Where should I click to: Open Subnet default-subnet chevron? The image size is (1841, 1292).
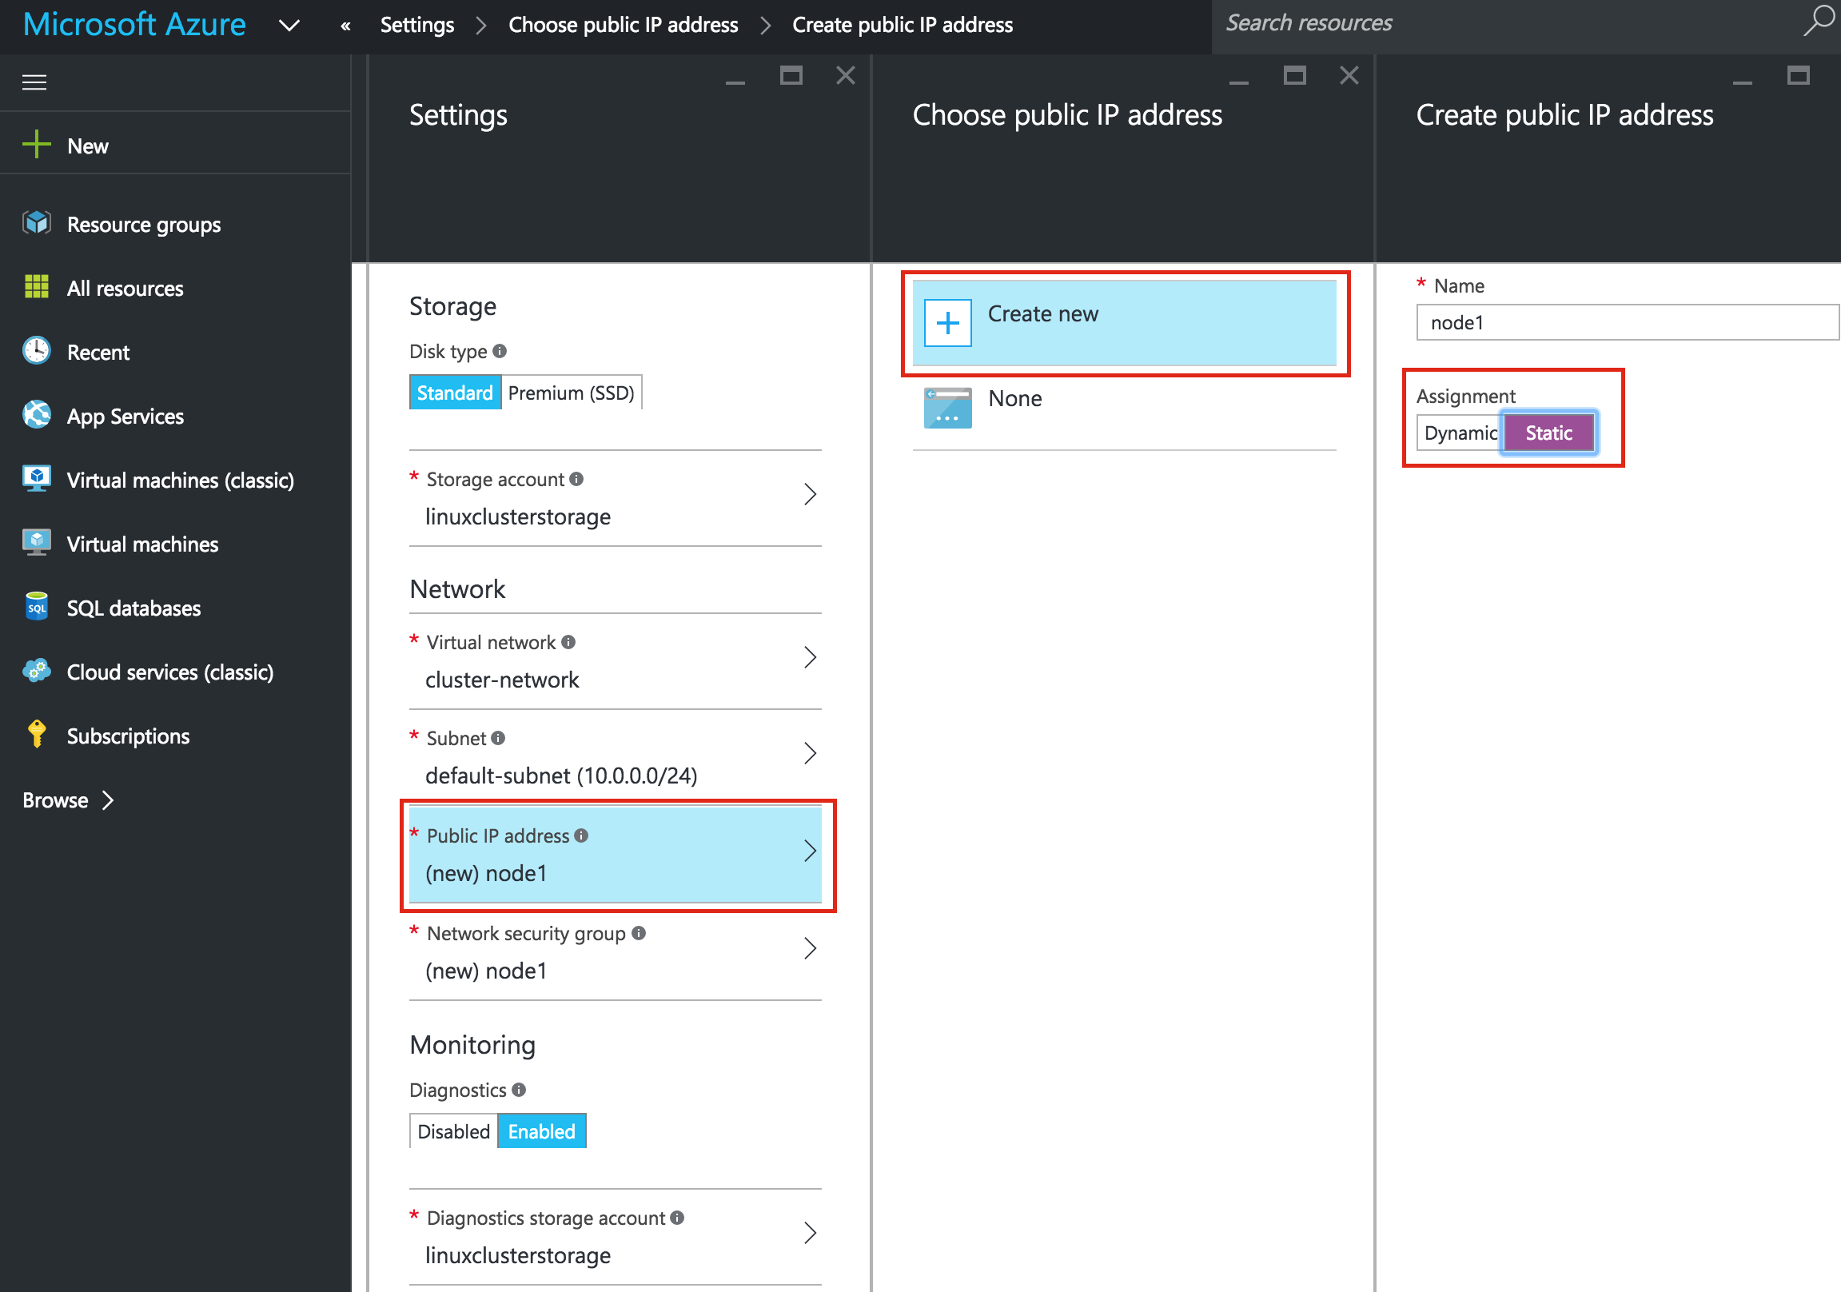pos(810,753)
